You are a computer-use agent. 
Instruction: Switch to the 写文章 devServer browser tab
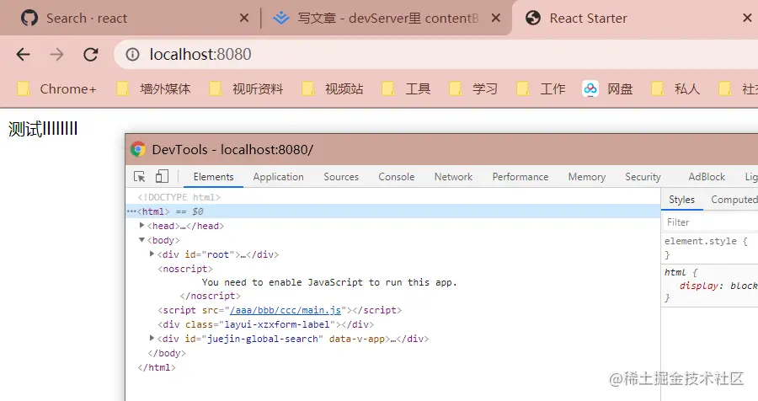(387, 19)
